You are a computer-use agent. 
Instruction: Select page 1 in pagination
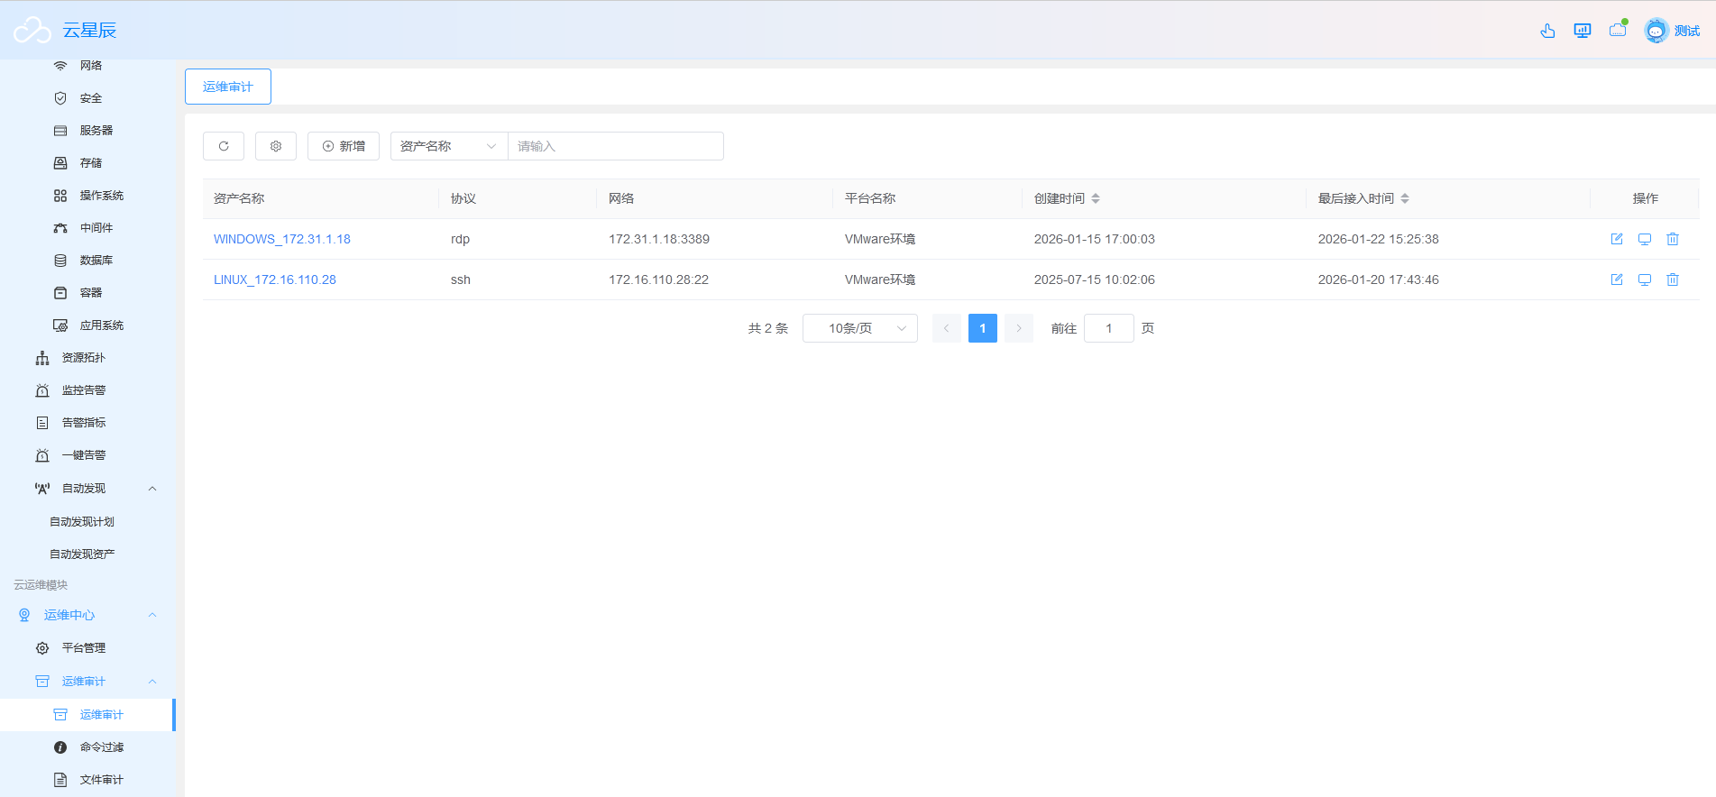pyautogui.click(x=983, y=328)
